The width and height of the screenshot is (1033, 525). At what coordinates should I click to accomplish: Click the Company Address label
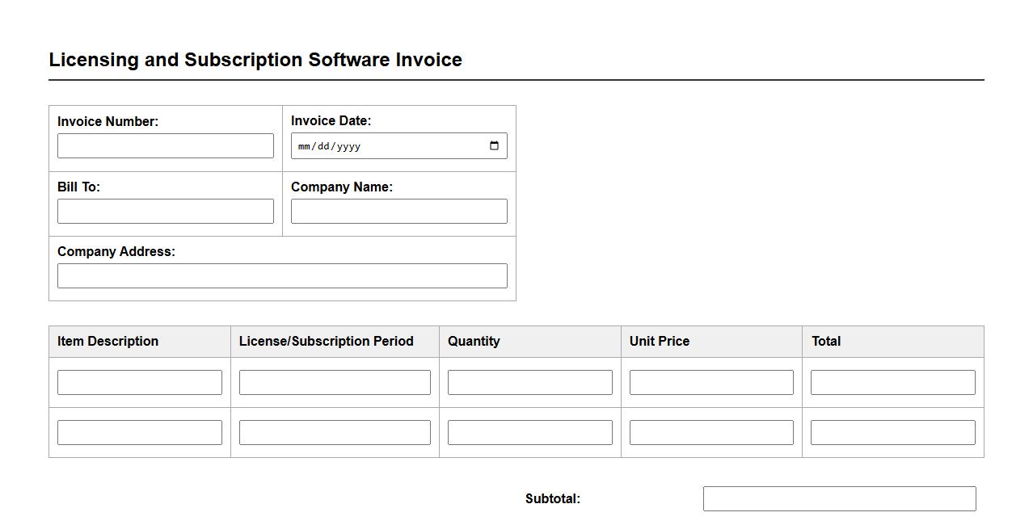click(116, 252)
